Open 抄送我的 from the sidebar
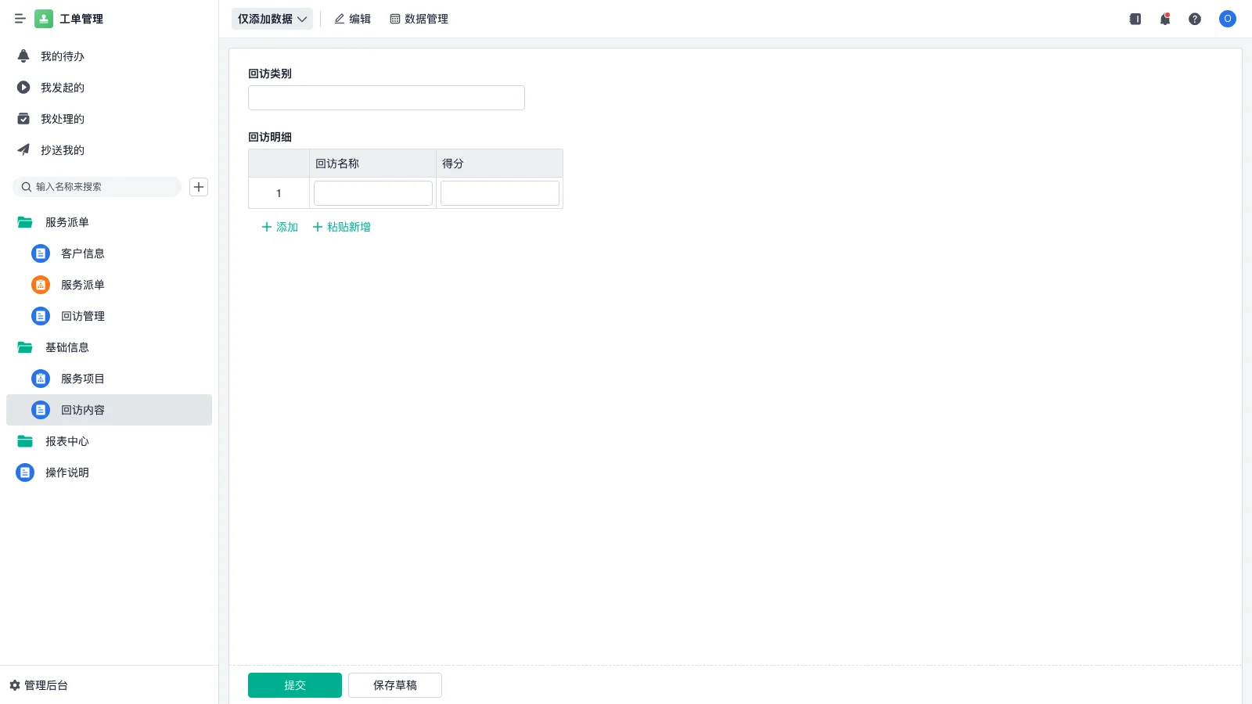 coord(63,149)
